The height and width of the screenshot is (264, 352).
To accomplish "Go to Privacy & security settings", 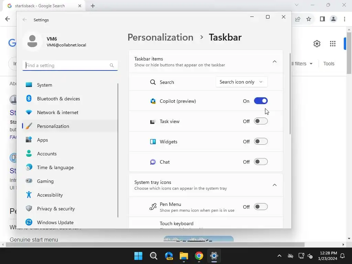I will 69,209.
